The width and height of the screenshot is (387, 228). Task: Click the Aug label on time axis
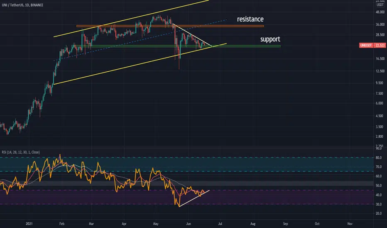[x=253, y=224]
